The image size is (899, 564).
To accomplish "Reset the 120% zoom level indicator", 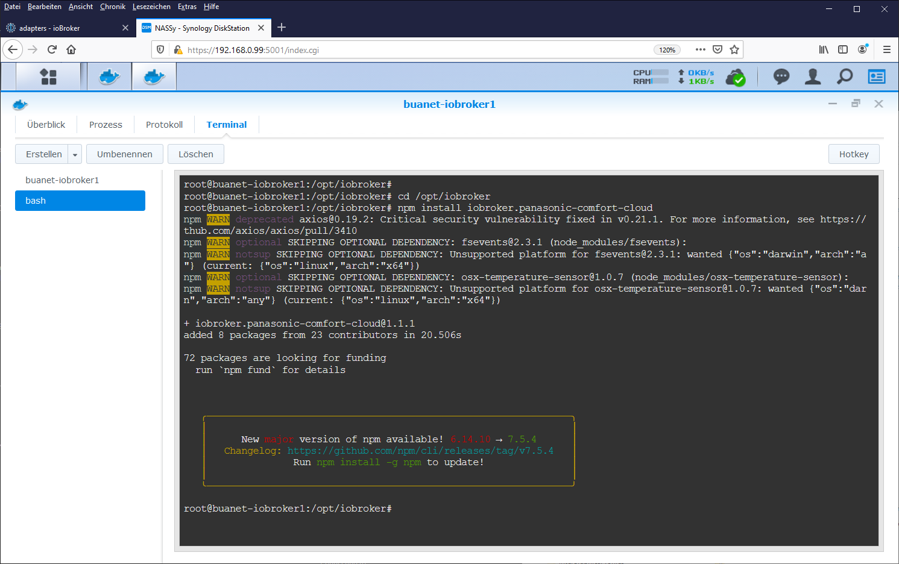I will (x=667, y=50).
